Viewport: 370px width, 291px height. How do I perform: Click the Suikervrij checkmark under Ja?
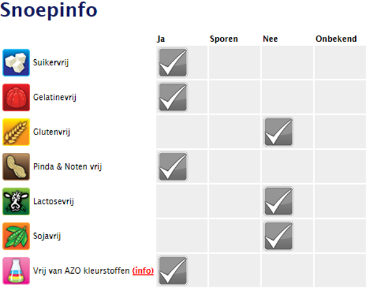173,62
